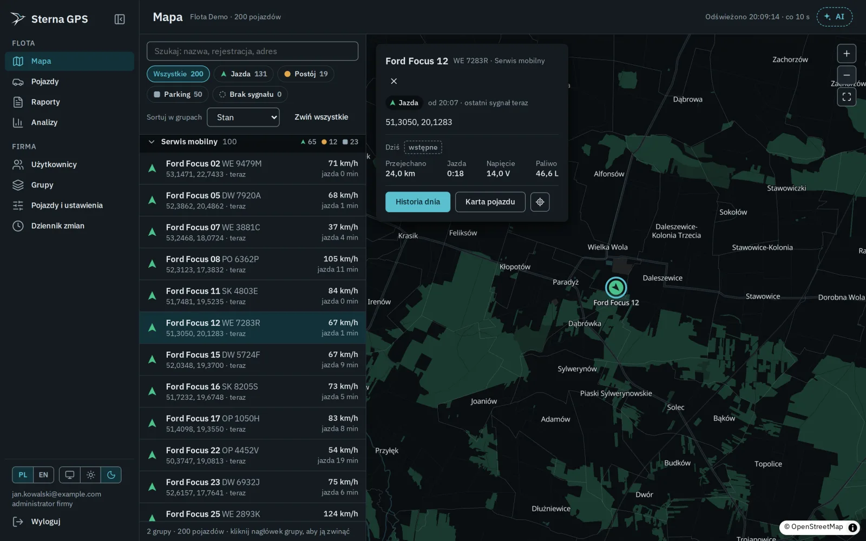Select dark theme moon icon
Image resolution: width=866 pixels, height=541 pixels.
[111, 475]
